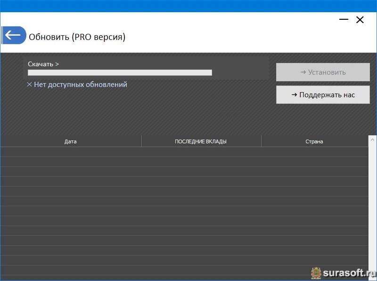Click the 'Поддержать нас' button
Image resolution: width=377 pixels, height=281 pixels.
323,95
